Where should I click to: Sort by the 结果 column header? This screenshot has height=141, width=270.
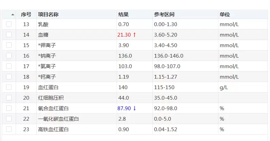pyautogui.click(x=123, y=15)
